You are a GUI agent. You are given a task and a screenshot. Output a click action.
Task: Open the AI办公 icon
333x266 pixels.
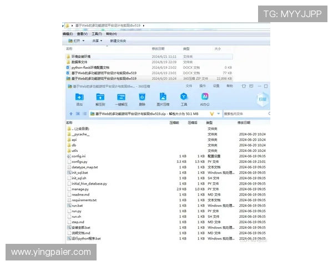205,96
